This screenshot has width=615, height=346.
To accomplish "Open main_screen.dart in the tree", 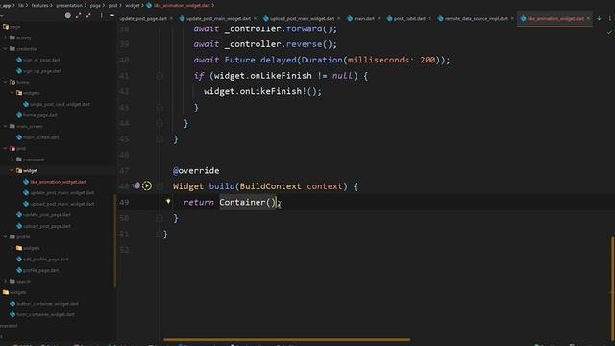I will click(37, 137).
